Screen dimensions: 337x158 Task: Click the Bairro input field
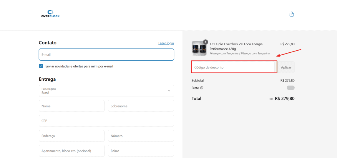[141, 151]
